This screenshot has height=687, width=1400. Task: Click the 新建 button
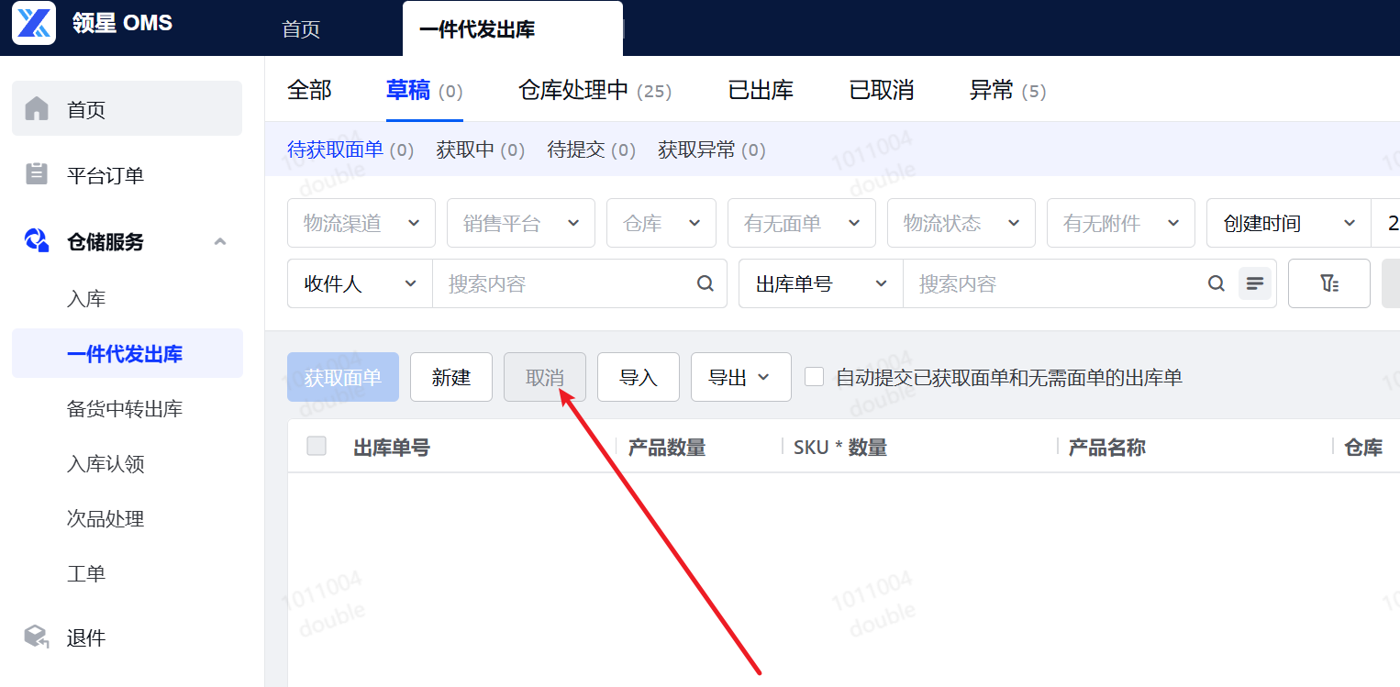(x=451, y=377)
